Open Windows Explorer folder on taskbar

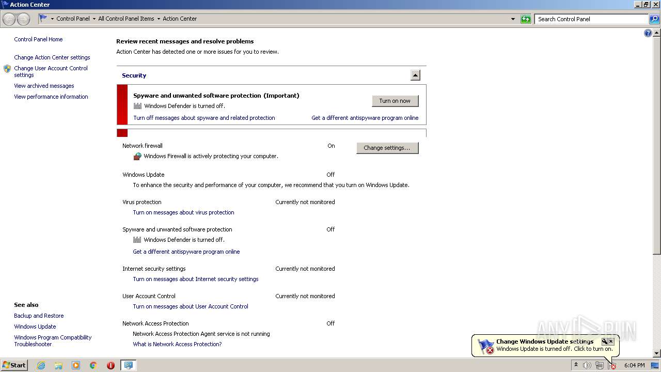58,365
